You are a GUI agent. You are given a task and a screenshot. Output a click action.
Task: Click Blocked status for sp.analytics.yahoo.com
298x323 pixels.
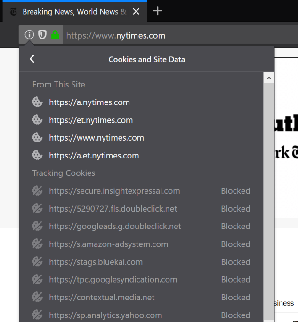tap(235, 315)
